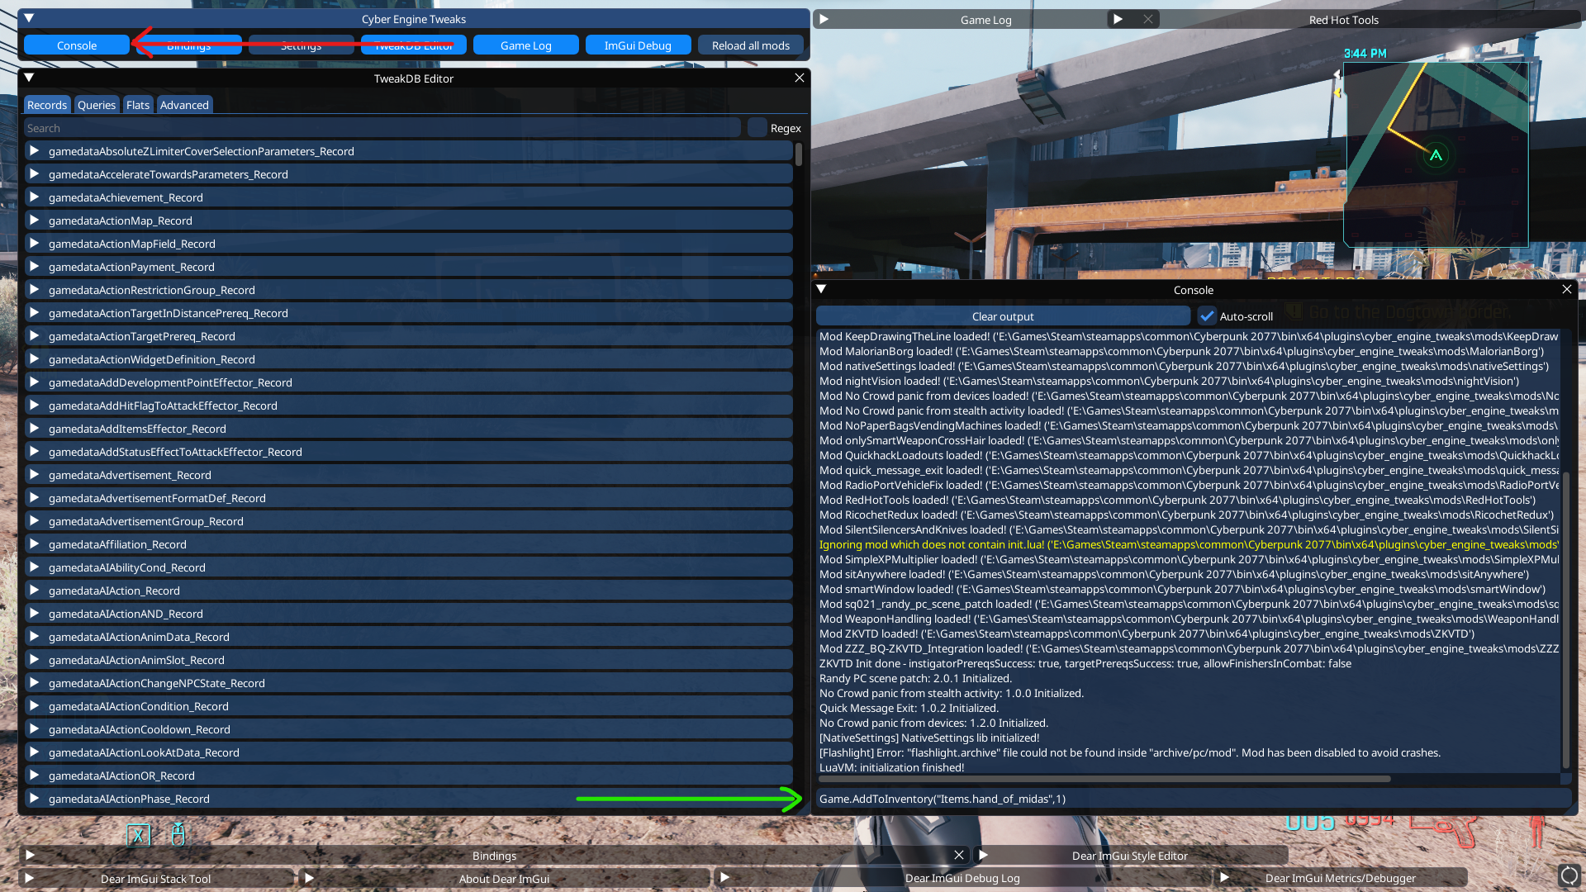Click the Clear output button

click(1002, 316)
